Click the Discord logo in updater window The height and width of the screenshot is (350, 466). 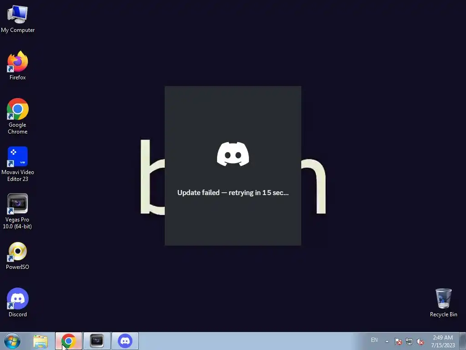coord(233,154)
